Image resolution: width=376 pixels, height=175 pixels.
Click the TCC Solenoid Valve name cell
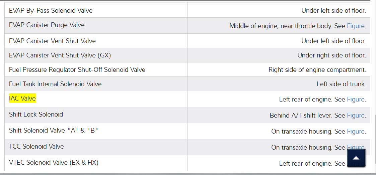tap(36, 146)
